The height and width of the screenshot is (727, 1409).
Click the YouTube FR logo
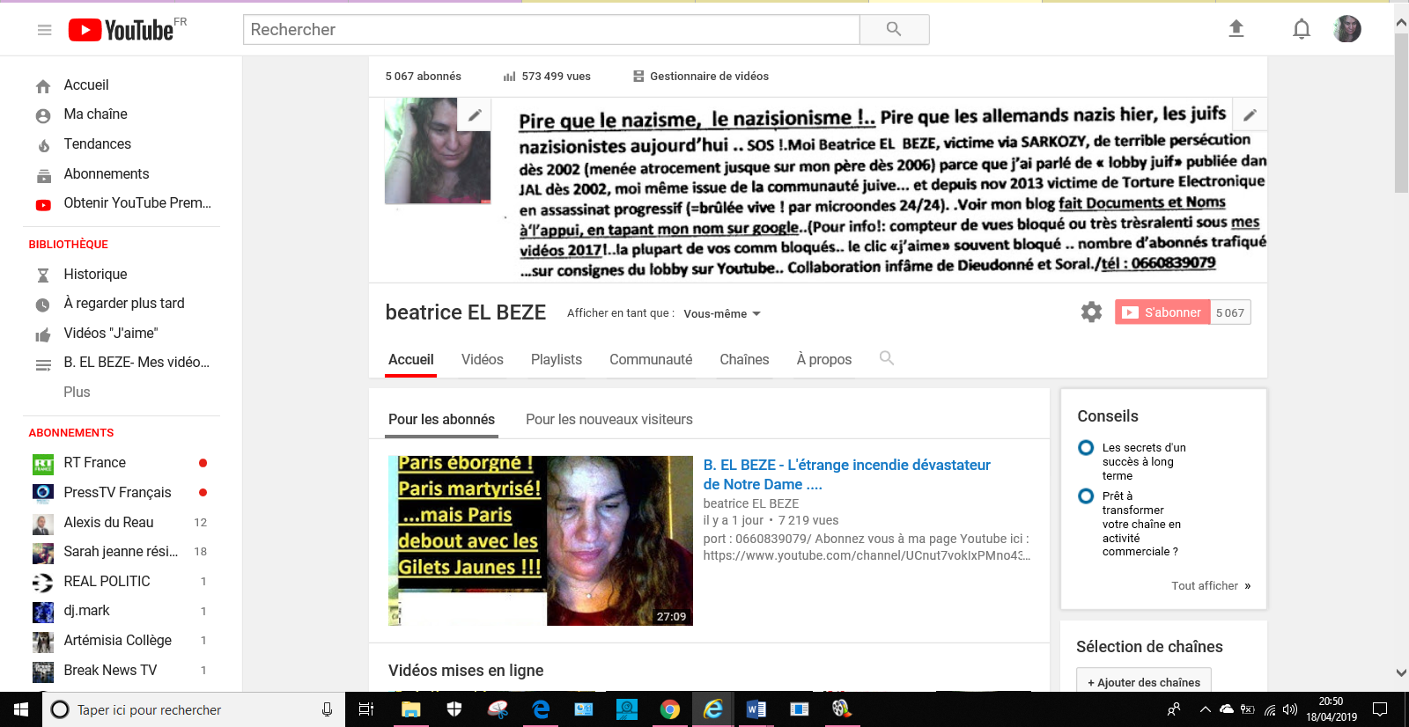(128, 30)
